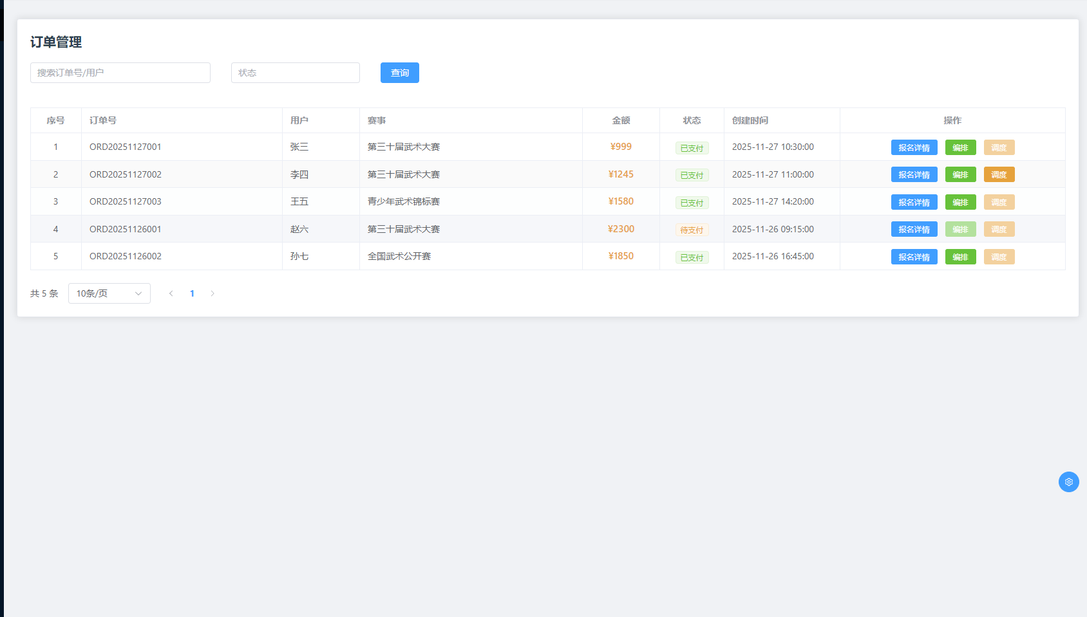Open 报名详情 for 赵六's order
This screenshot has height=617, width=1087.
tap(914, 229)
